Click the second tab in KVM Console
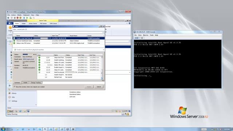 point(142,38)
